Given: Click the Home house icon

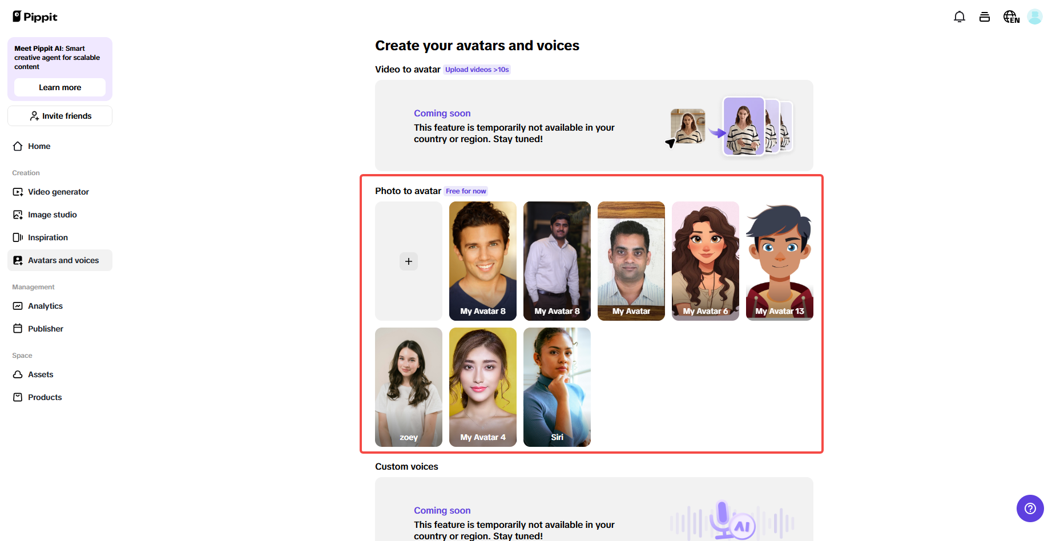Looking at the screenshot, I should point(18,146).
